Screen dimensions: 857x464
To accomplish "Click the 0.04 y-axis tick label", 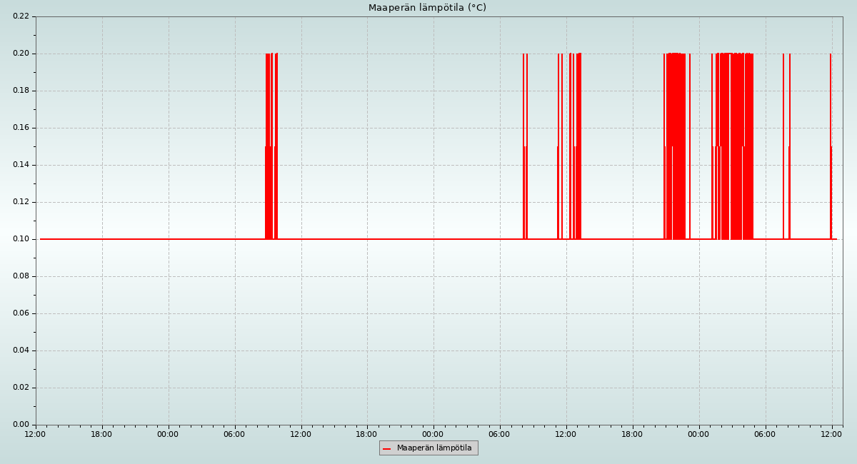I will tap(21, 350).
